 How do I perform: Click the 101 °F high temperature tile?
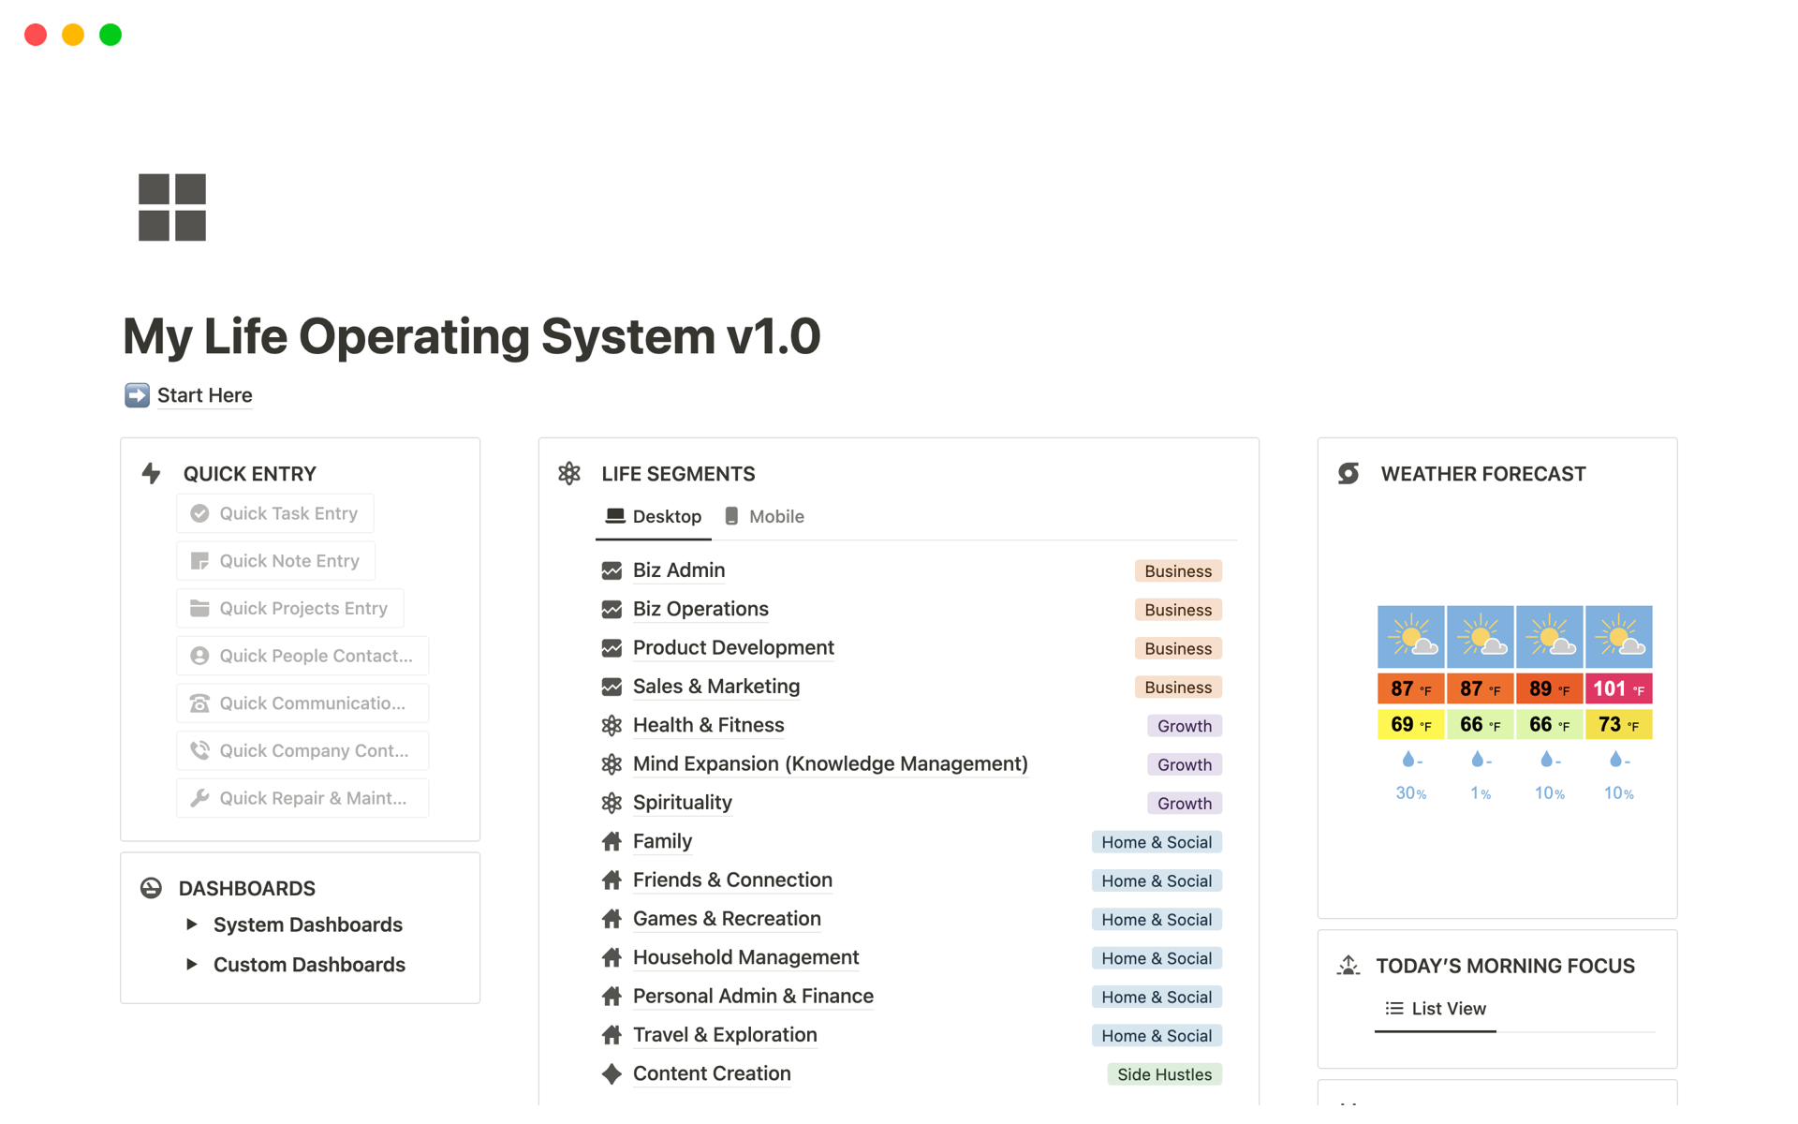(1618, 689)
